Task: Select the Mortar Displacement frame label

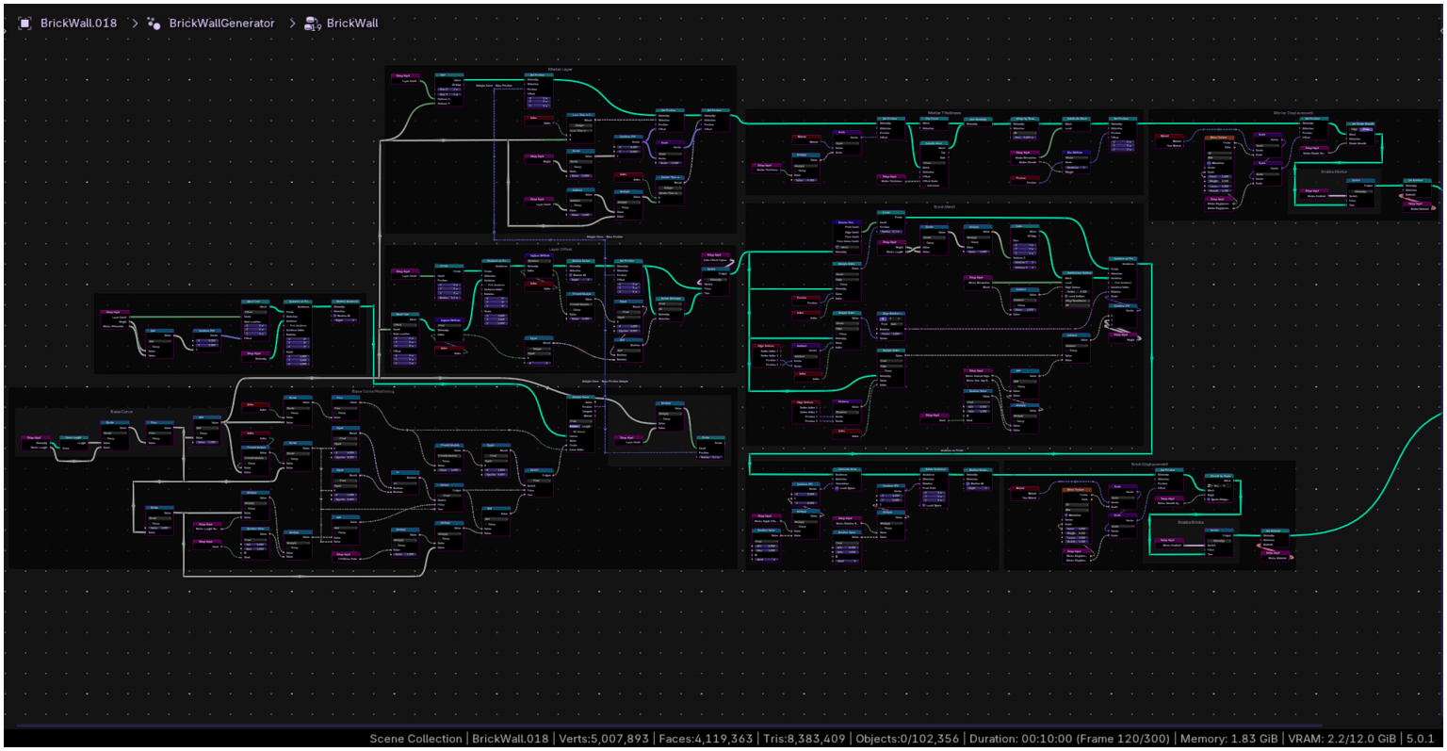Action: 1293,112
